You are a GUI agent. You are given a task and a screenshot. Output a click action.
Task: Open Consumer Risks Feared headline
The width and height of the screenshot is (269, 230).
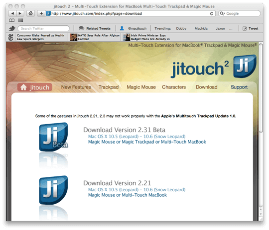(40, 37)
